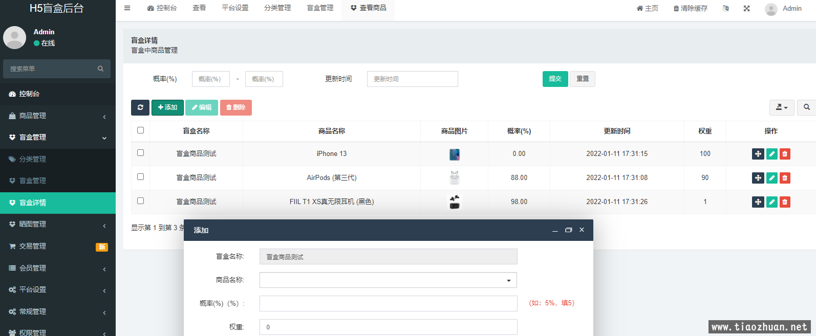The height and width of the screenshot is (336, 816).
Task: Open the 商品名称 dropdown in add dialog
Action: (x=388, y=280)
